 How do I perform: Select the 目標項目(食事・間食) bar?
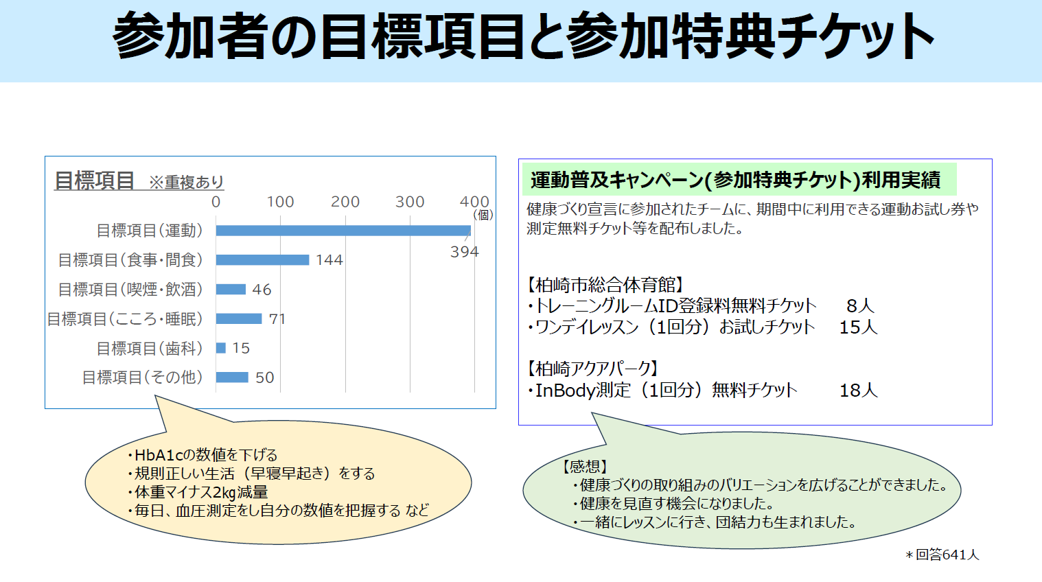(x=263, y=260)
